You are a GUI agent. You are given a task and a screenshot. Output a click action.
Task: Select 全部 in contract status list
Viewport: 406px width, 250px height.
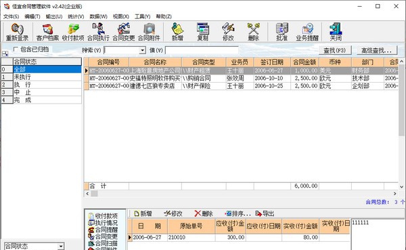47,69
